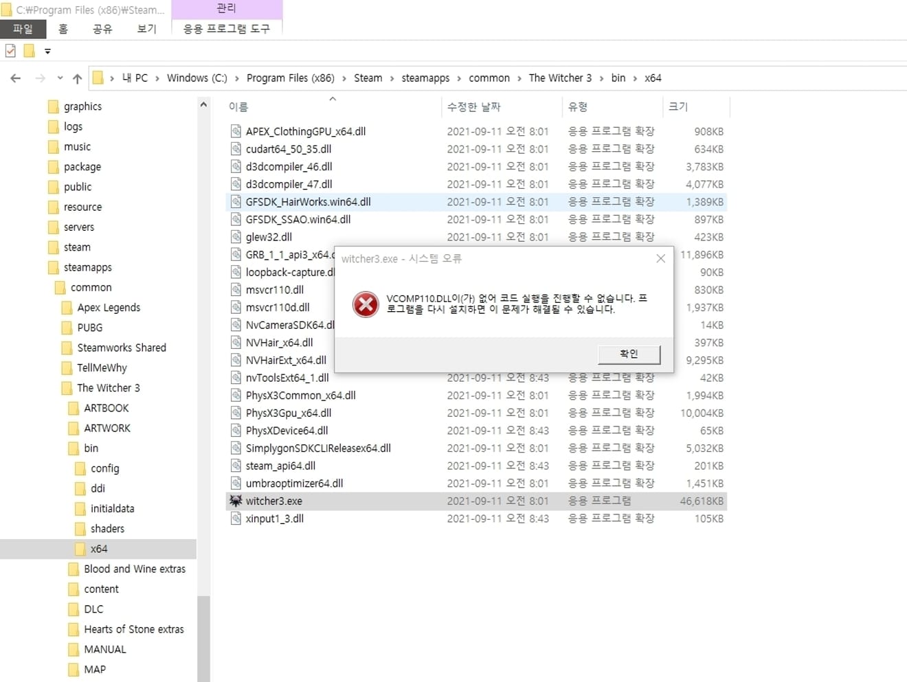Image resolution: width=907 pixels, height=682 pixels.
Task: Select the nvToolsExt64_1.dll file
Action: 287,378
